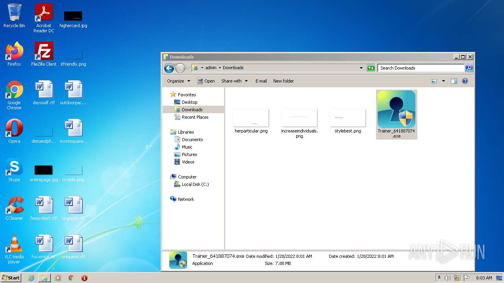Select daysself.rtf document icon
Viewport: 504px width, 283px height.
click(44, 93)
